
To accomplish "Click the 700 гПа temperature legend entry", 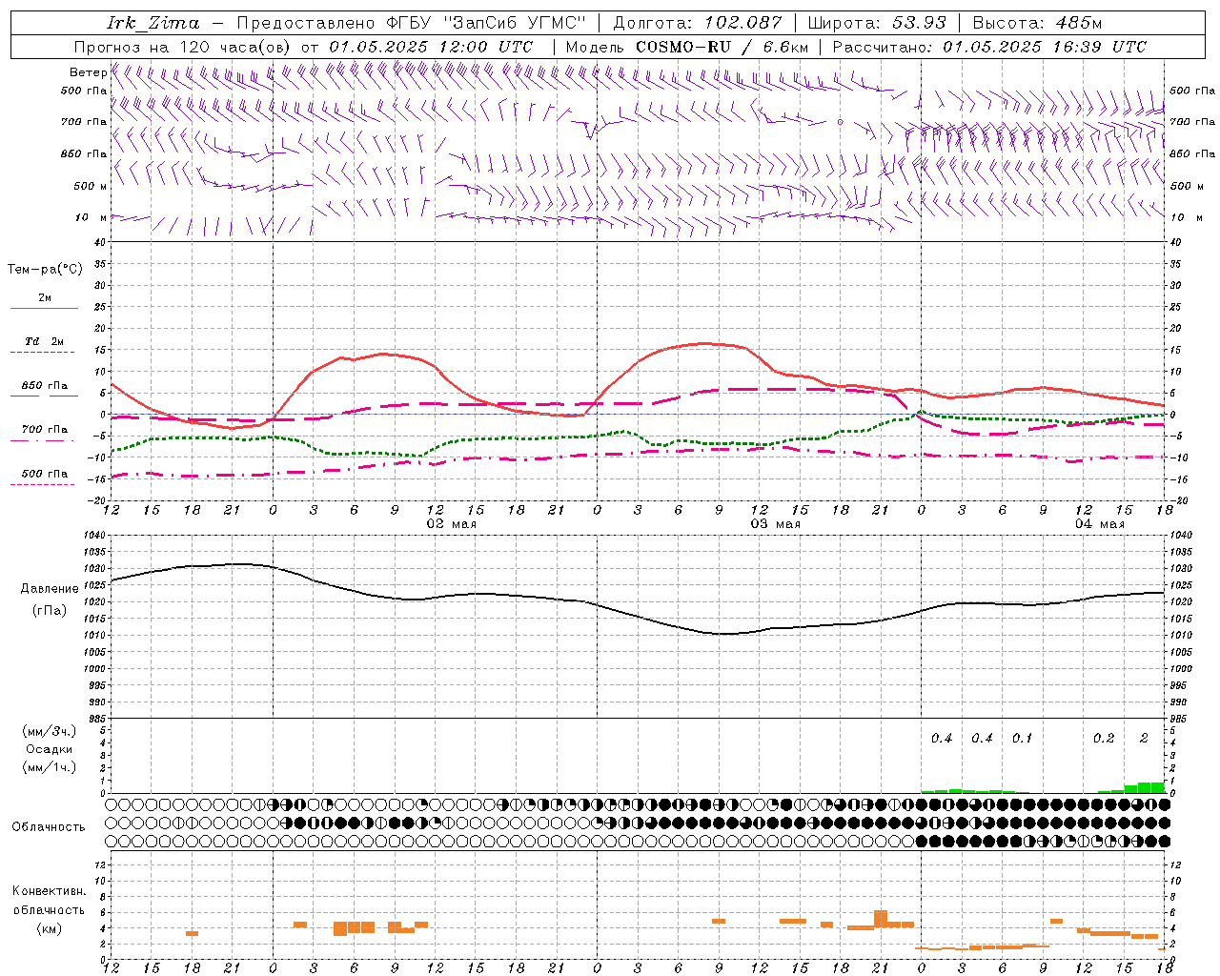I will coord(45,430).
